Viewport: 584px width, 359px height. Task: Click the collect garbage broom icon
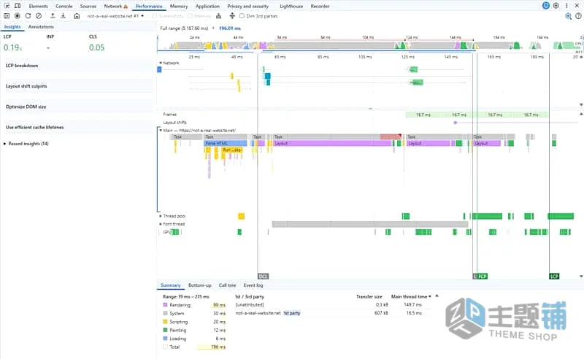pyautogui.click(x=218, y=16)
